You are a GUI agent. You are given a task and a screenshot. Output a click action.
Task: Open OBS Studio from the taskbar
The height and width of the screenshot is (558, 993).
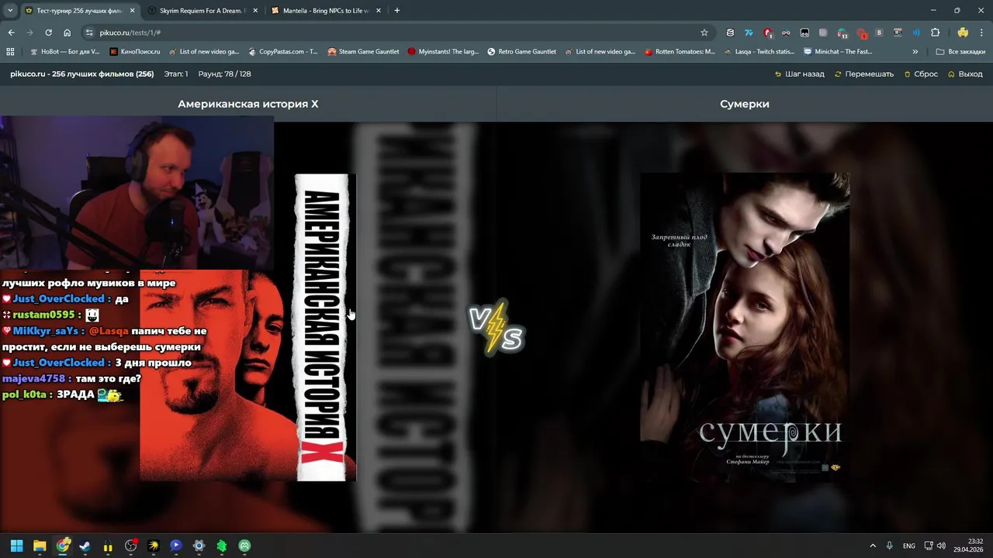point(130,546)
